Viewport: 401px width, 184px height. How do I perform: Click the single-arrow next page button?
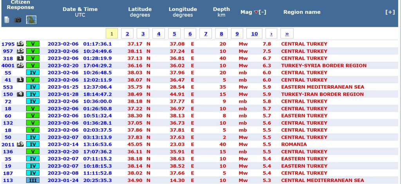click(271, 34)
